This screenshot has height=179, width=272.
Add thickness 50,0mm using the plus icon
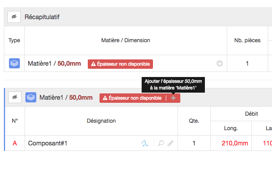coord(173,98)
